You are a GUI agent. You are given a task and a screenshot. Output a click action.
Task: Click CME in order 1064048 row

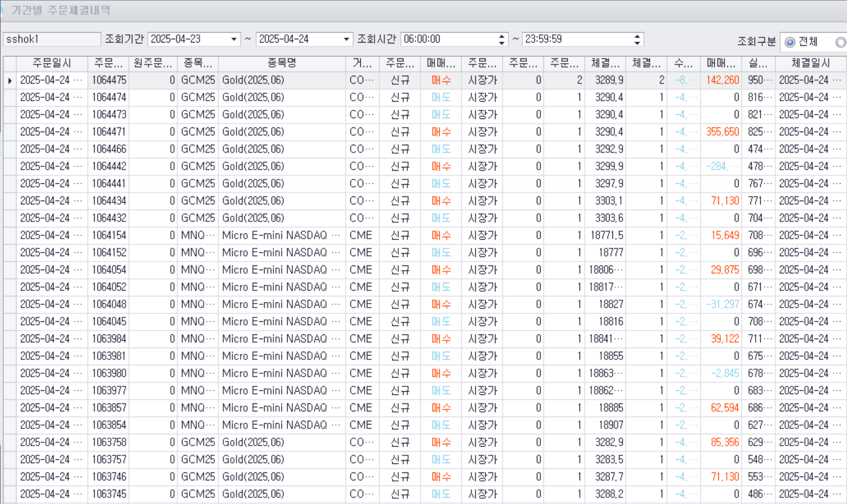coord(360,304)
